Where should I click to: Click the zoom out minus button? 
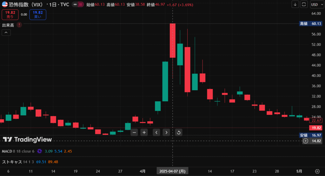coord(134,132)
